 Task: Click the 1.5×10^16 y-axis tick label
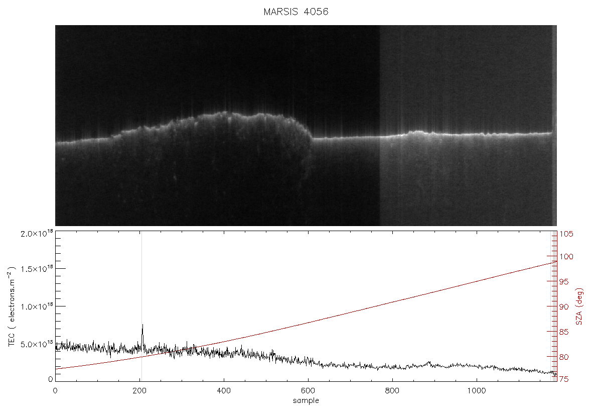(x=36, y=269)
